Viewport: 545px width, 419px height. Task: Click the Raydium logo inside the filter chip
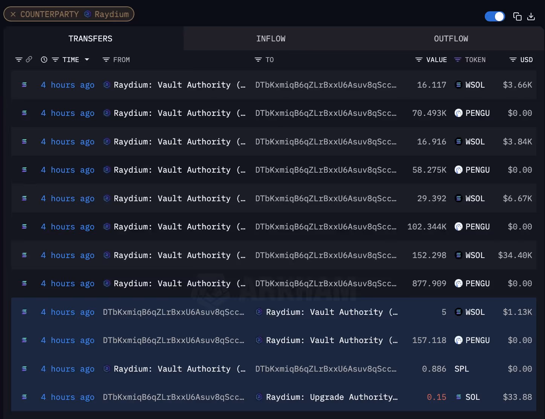click(87, 14)
